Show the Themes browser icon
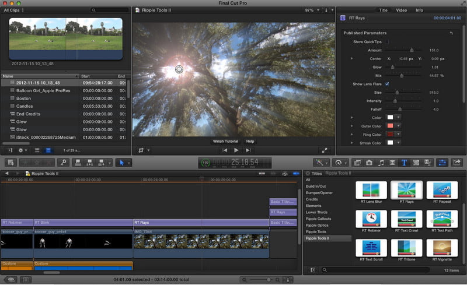Viewport: 467px width, 285px height. [x=428, y=163]
